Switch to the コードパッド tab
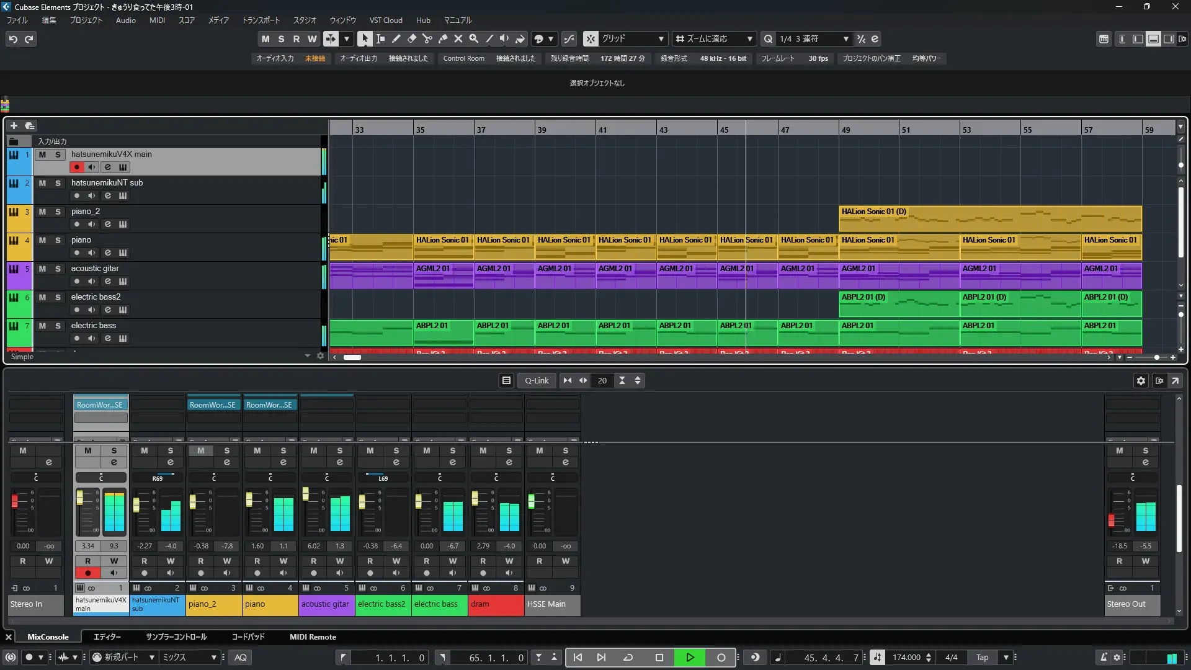The image size is (1191, 670). [248, 637]
